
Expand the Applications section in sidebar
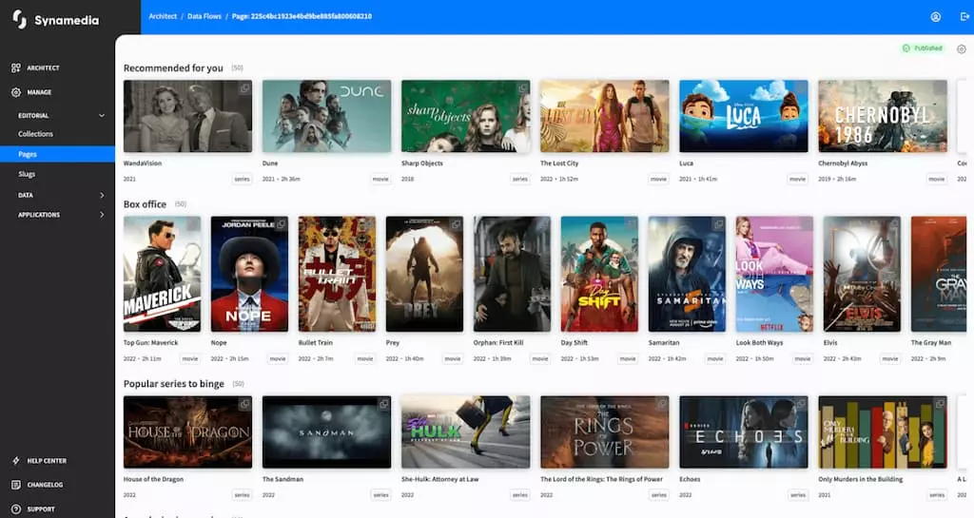(x=102, y=215)
